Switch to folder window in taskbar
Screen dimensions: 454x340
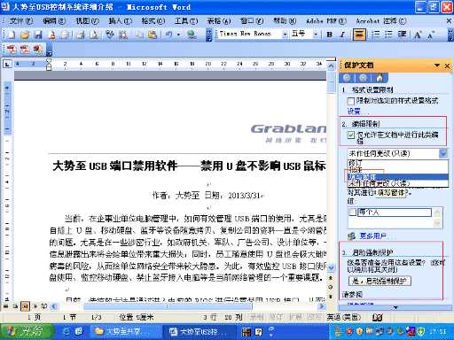pyautogui.click(x=125, y=332)
